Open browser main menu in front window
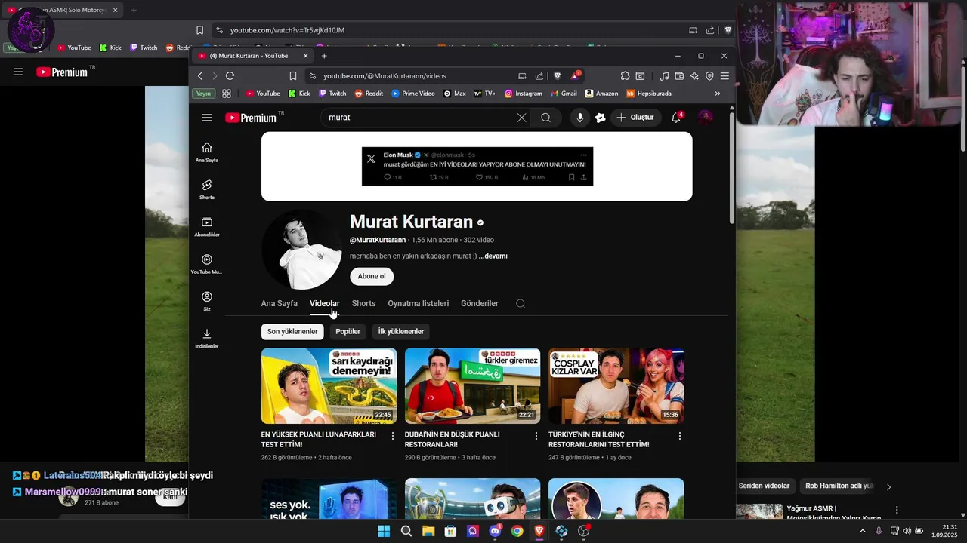The image size is (967, 543). [724, 76]
